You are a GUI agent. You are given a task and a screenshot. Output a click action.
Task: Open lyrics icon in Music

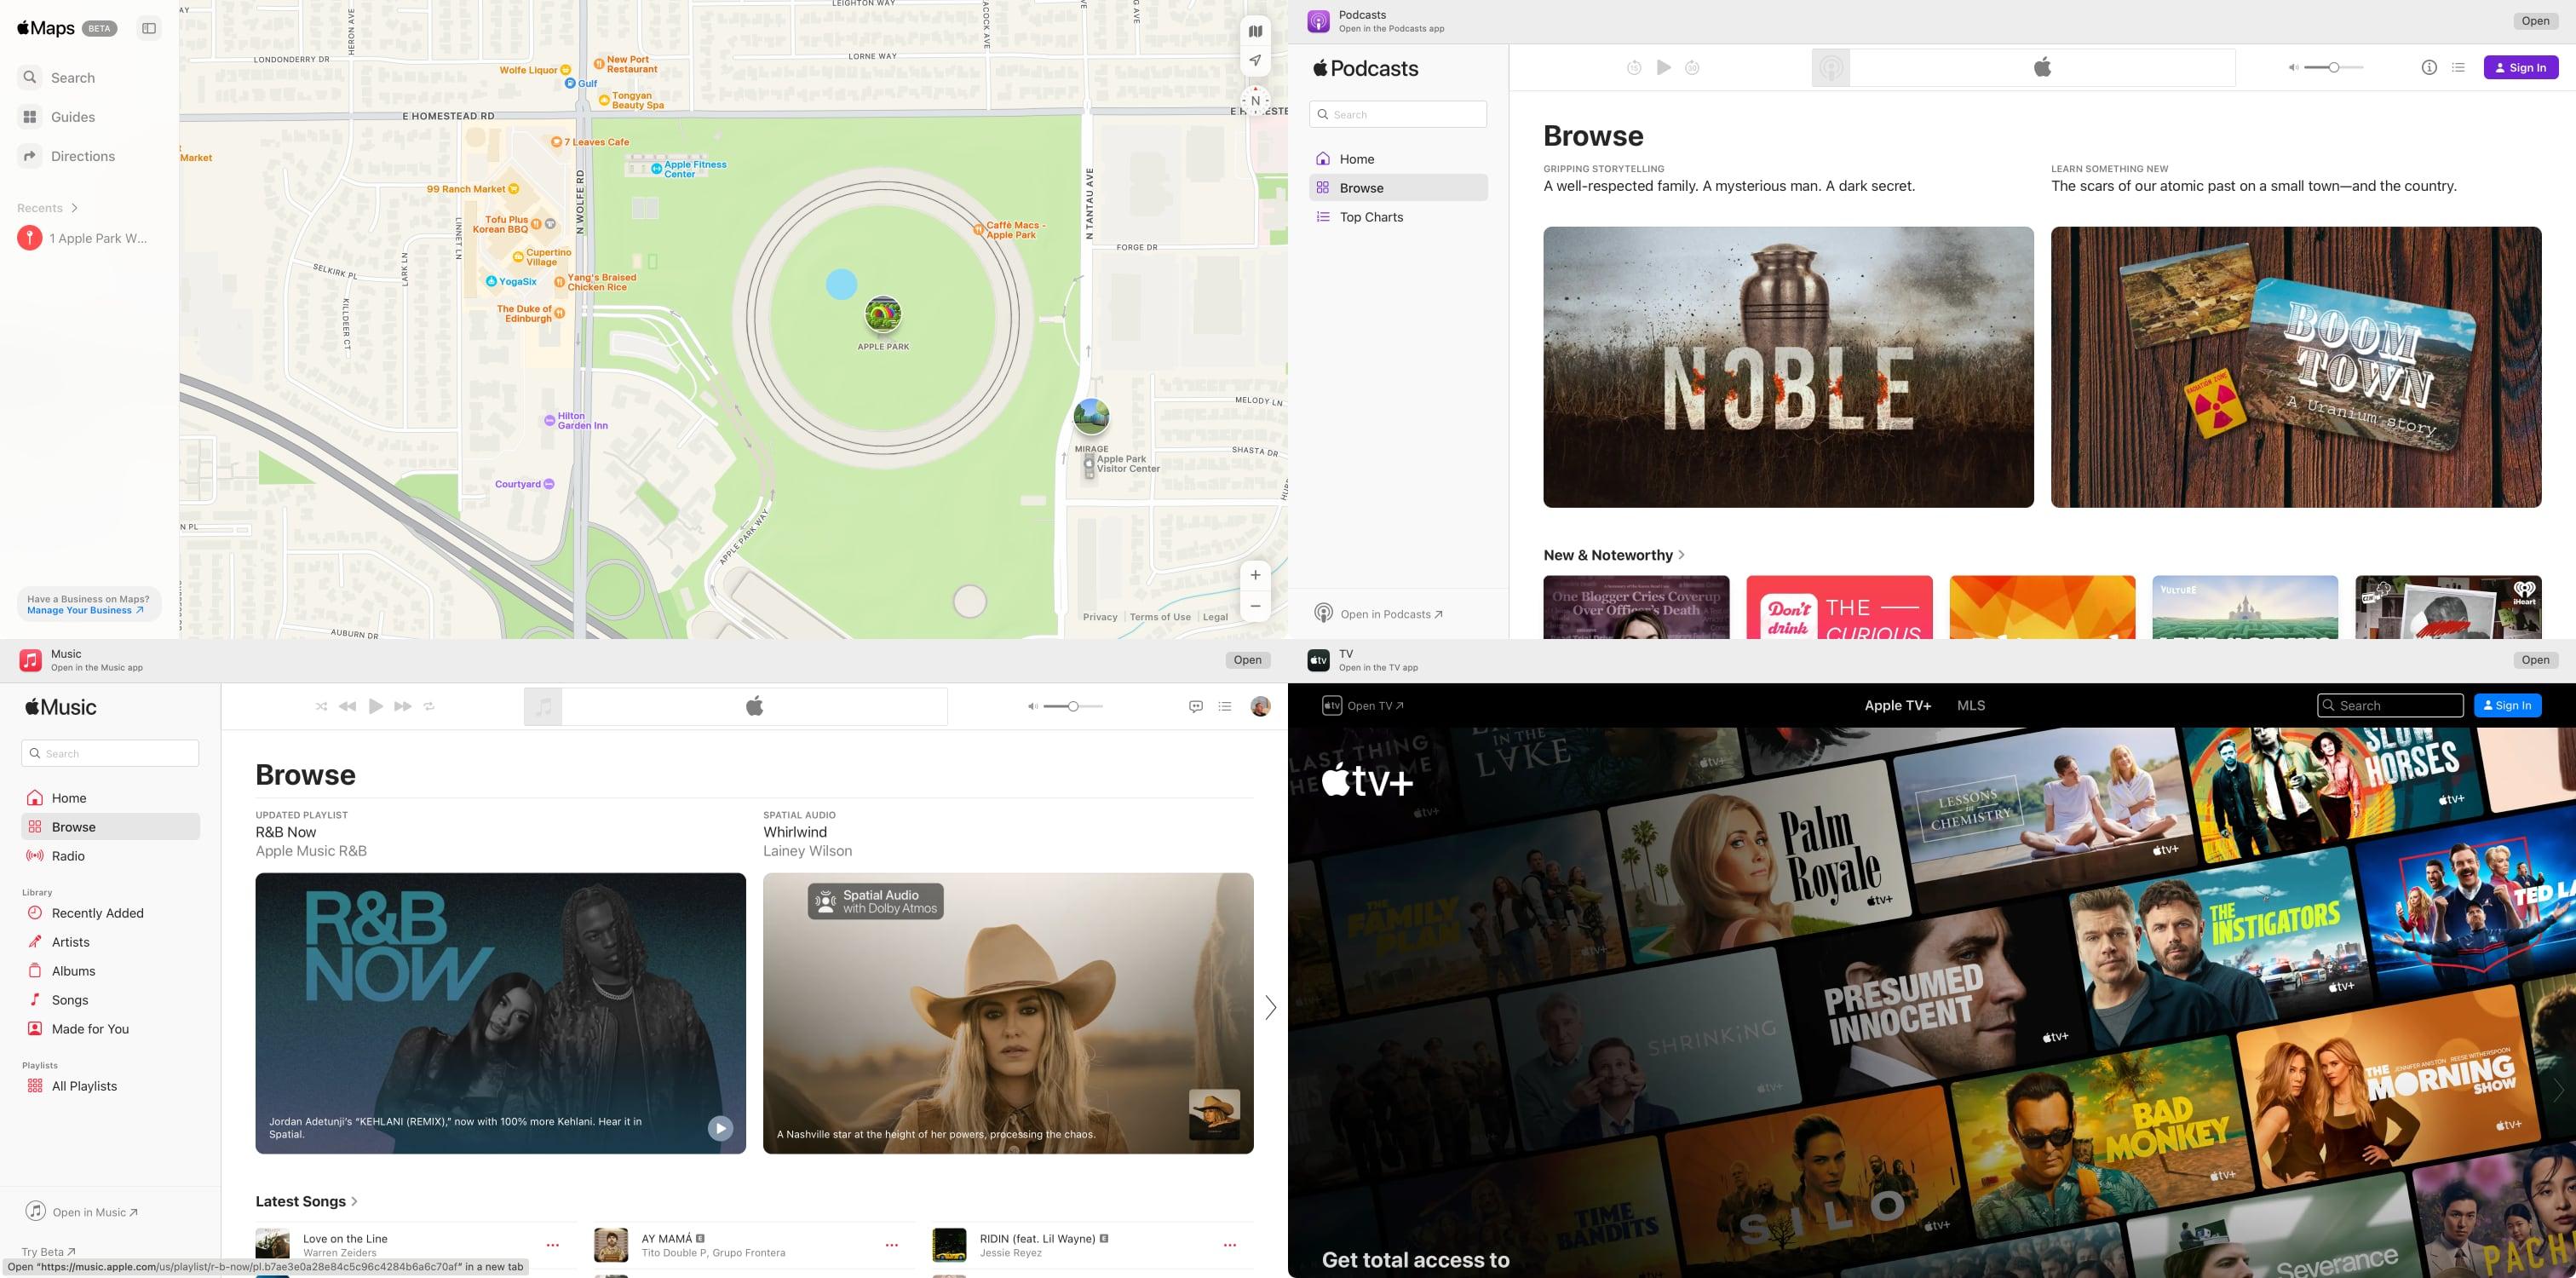pos(1195,706)
